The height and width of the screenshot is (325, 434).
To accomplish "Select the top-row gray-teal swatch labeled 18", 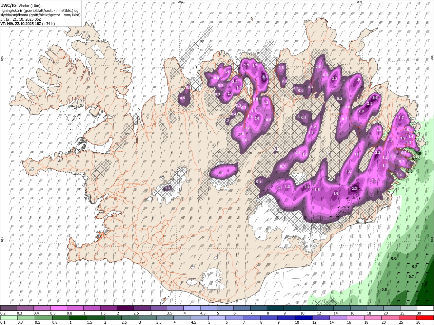I will (x=375, y=308).
